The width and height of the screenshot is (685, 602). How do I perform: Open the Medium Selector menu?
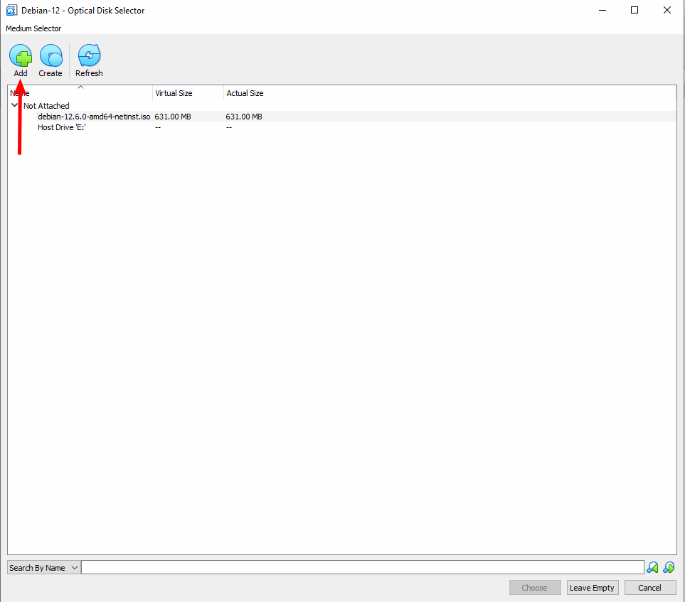point(33,28)
